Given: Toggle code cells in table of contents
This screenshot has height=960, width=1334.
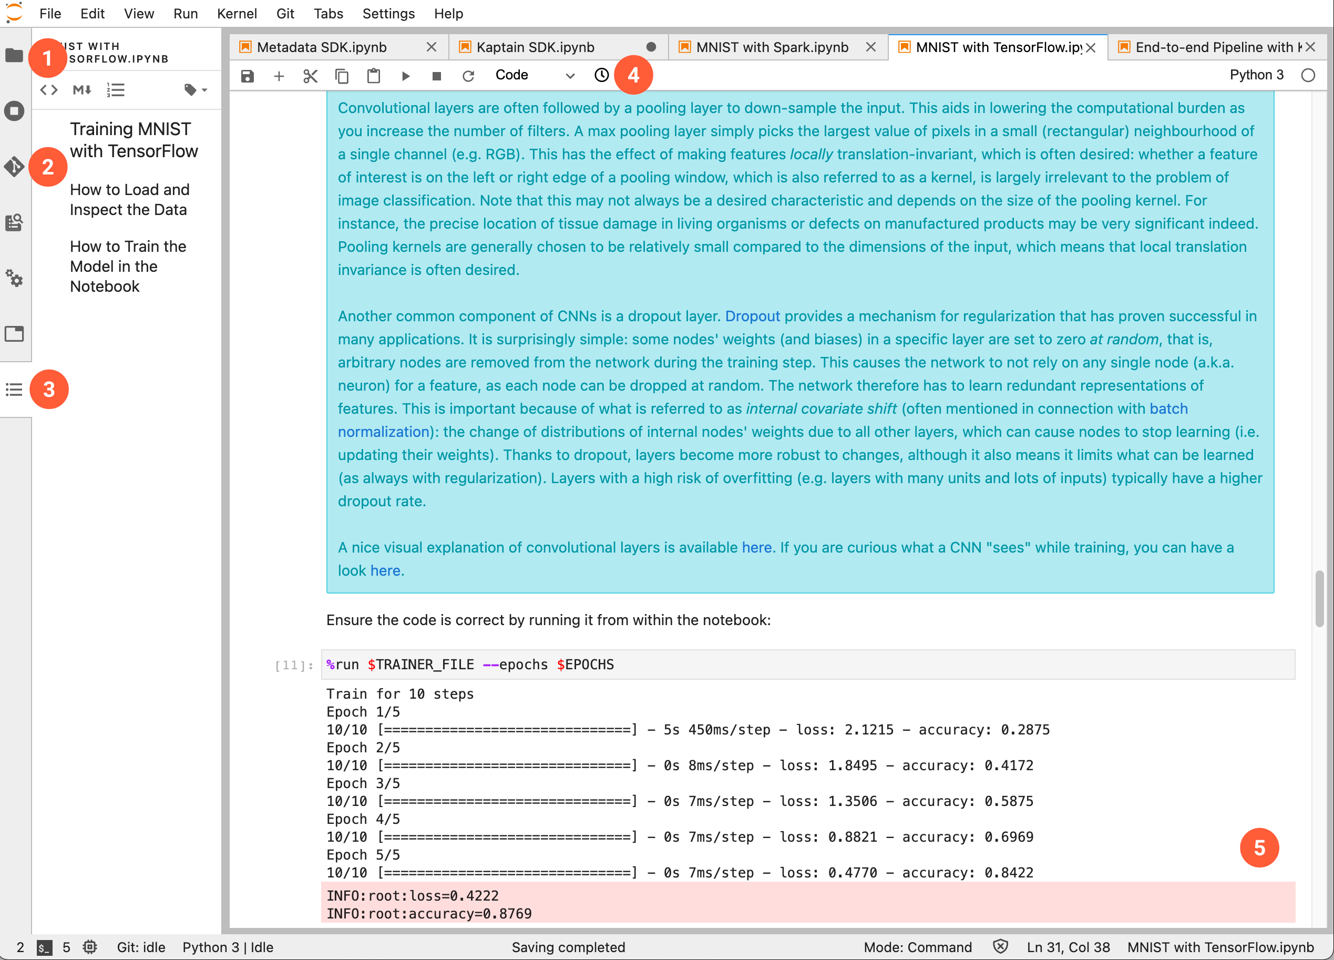Looking at the screenshot, I should click(x=49, y=90).
